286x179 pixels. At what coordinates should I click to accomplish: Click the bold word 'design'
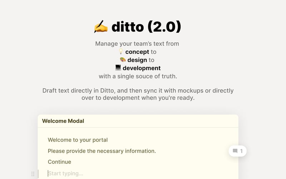coord(137,60)
